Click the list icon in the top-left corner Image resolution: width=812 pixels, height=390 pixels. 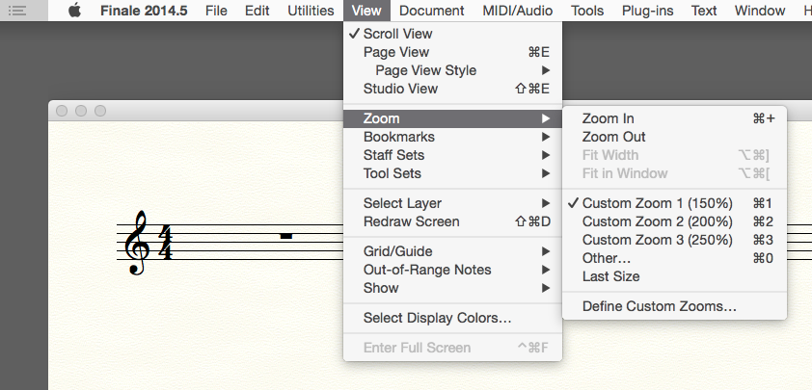click(16, 12)
